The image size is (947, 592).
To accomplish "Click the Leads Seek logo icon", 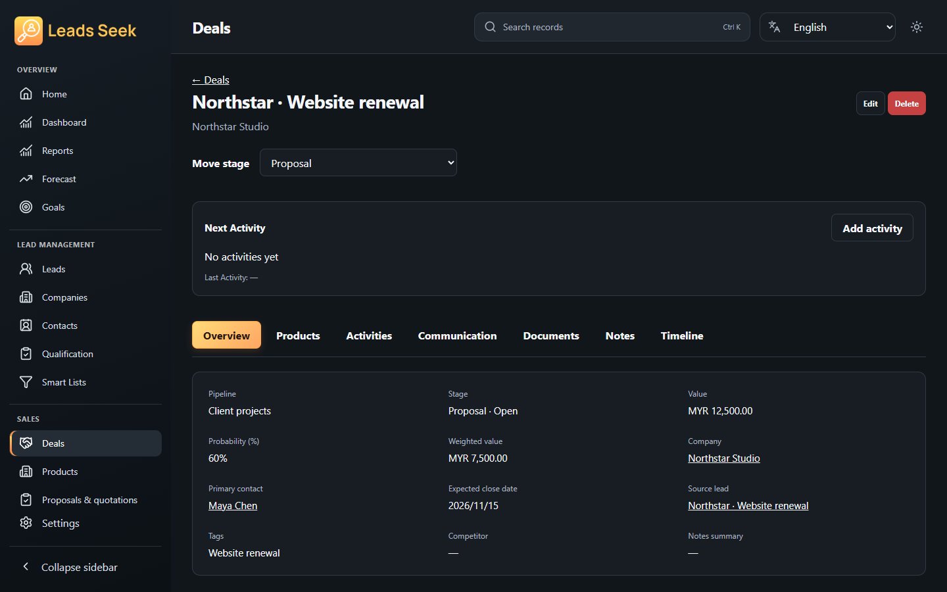I will pos(28,31).
